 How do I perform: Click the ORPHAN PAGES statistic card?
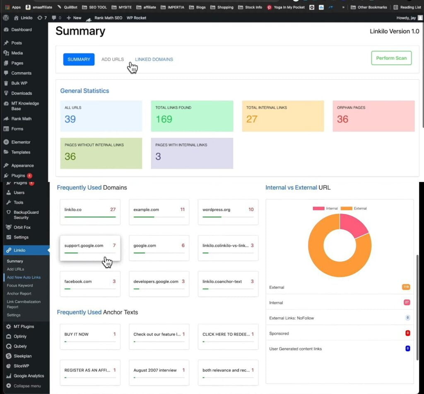click(373, 116)
